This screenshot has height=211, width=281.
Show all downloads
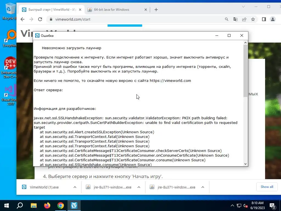click(267, 187)
